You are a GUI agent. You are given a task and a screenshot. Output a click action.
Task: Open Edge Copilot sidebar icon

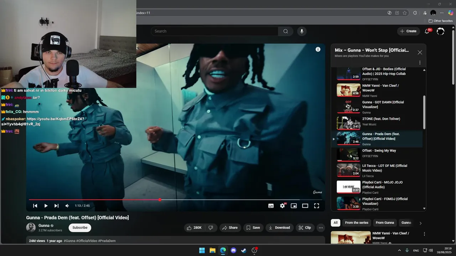(x=451, y=13)
